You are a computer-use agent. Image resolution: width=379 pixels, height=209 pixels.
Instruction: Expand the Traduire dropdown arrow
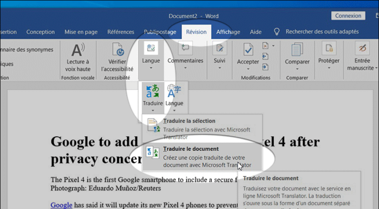pos(153,111)
